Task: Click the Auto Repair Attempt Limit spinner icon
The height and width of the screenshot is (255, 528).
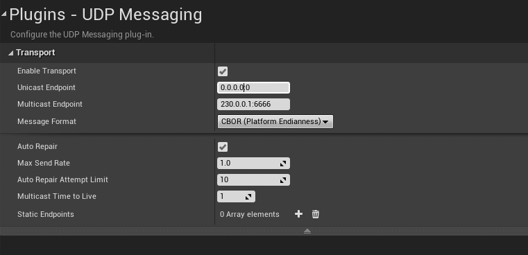Action: (283, 180)
